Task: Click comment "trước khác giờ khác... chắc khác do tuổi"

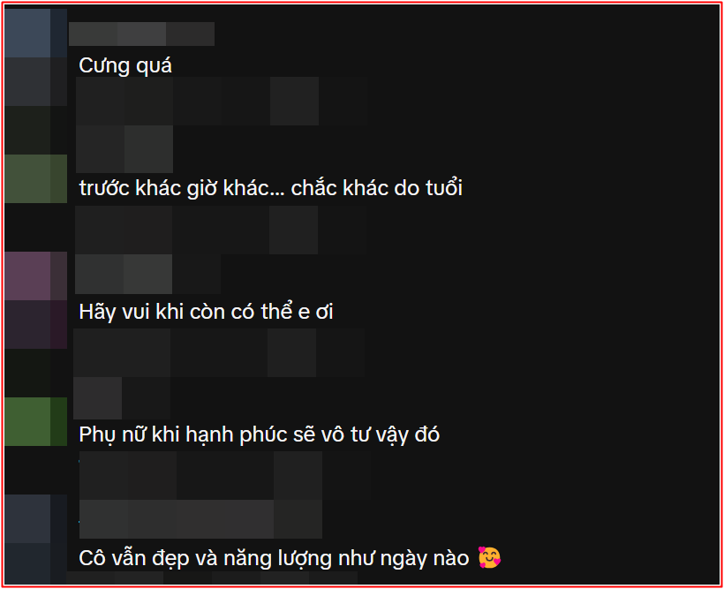Action: coord(270,188)
